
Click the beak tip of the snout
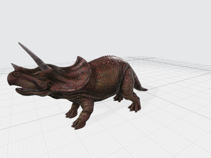pyautogui.click(x=10, y=80)
